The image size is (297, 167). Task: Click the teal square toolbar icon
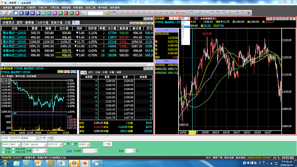(x=49, y=13)
